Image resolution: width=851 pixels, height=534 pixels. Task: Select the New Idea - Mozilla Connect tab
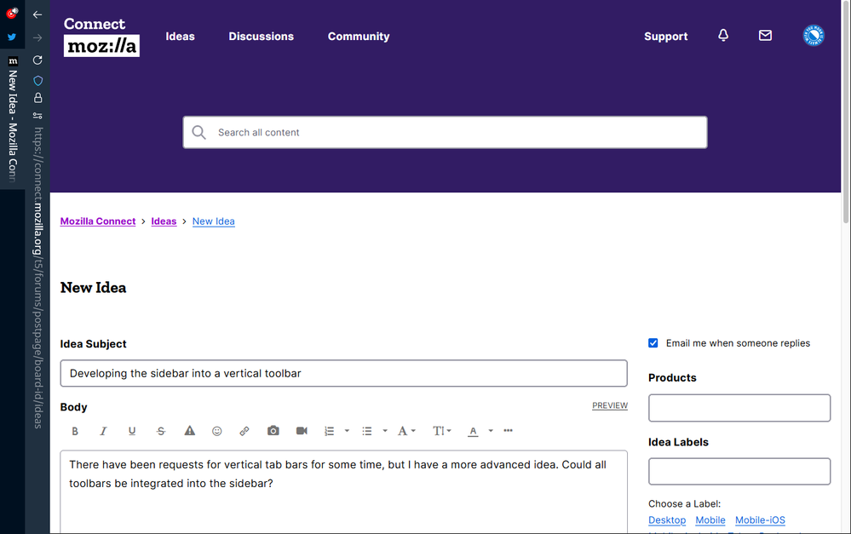point(13,119)
